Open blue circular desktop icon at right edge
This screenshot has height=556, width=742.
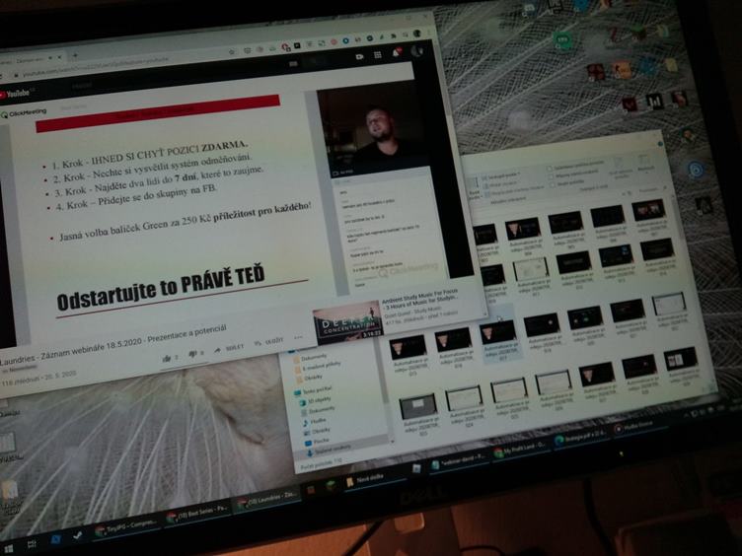(696, 169)
